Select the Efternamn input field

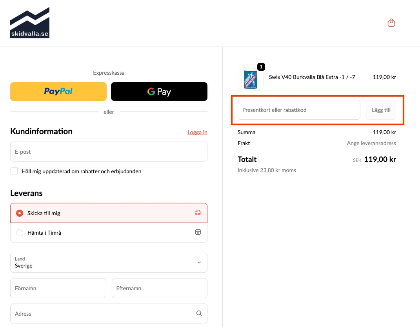[159, 288]
